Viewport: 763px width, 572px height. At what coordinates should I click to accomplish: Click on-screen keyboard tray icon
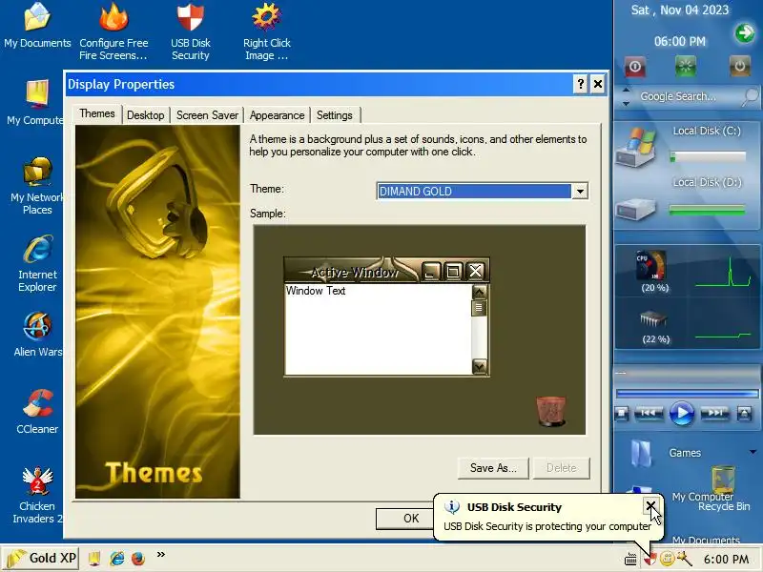(x=630, y=559)
